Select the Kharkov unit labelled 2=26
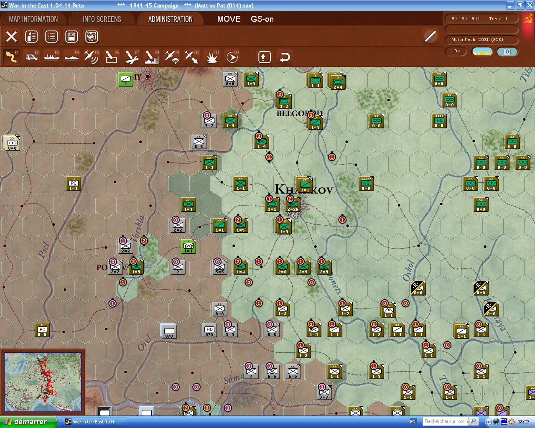The height and width of the screenshot is (428, 535). (x=293, y=205)
